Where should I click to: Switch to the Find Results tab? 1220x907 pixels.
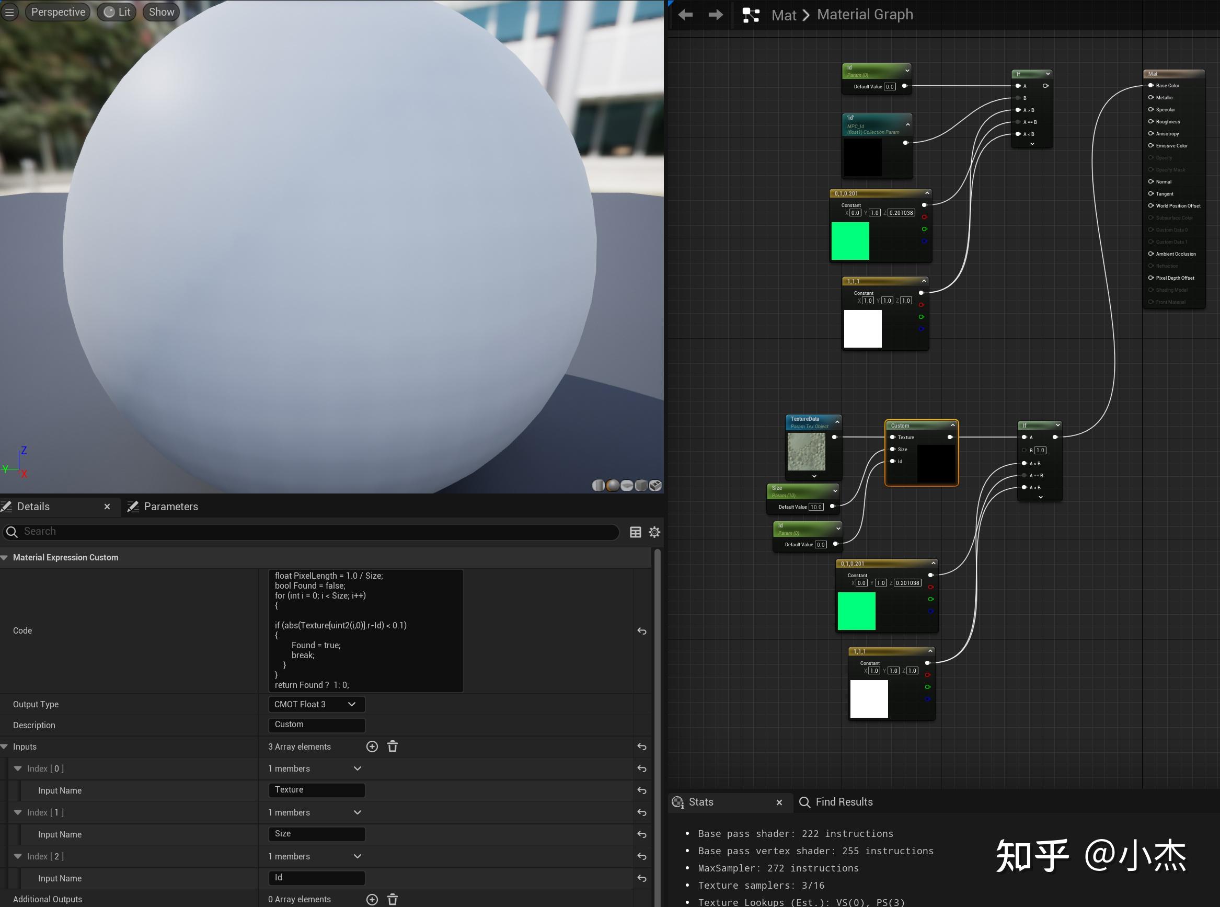pyautogui.click(x=844, y=801)
